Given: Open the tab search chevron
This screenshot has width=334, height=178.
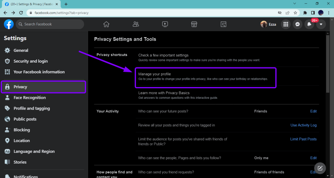Looking at the screenshot, I should coord(295,4).
